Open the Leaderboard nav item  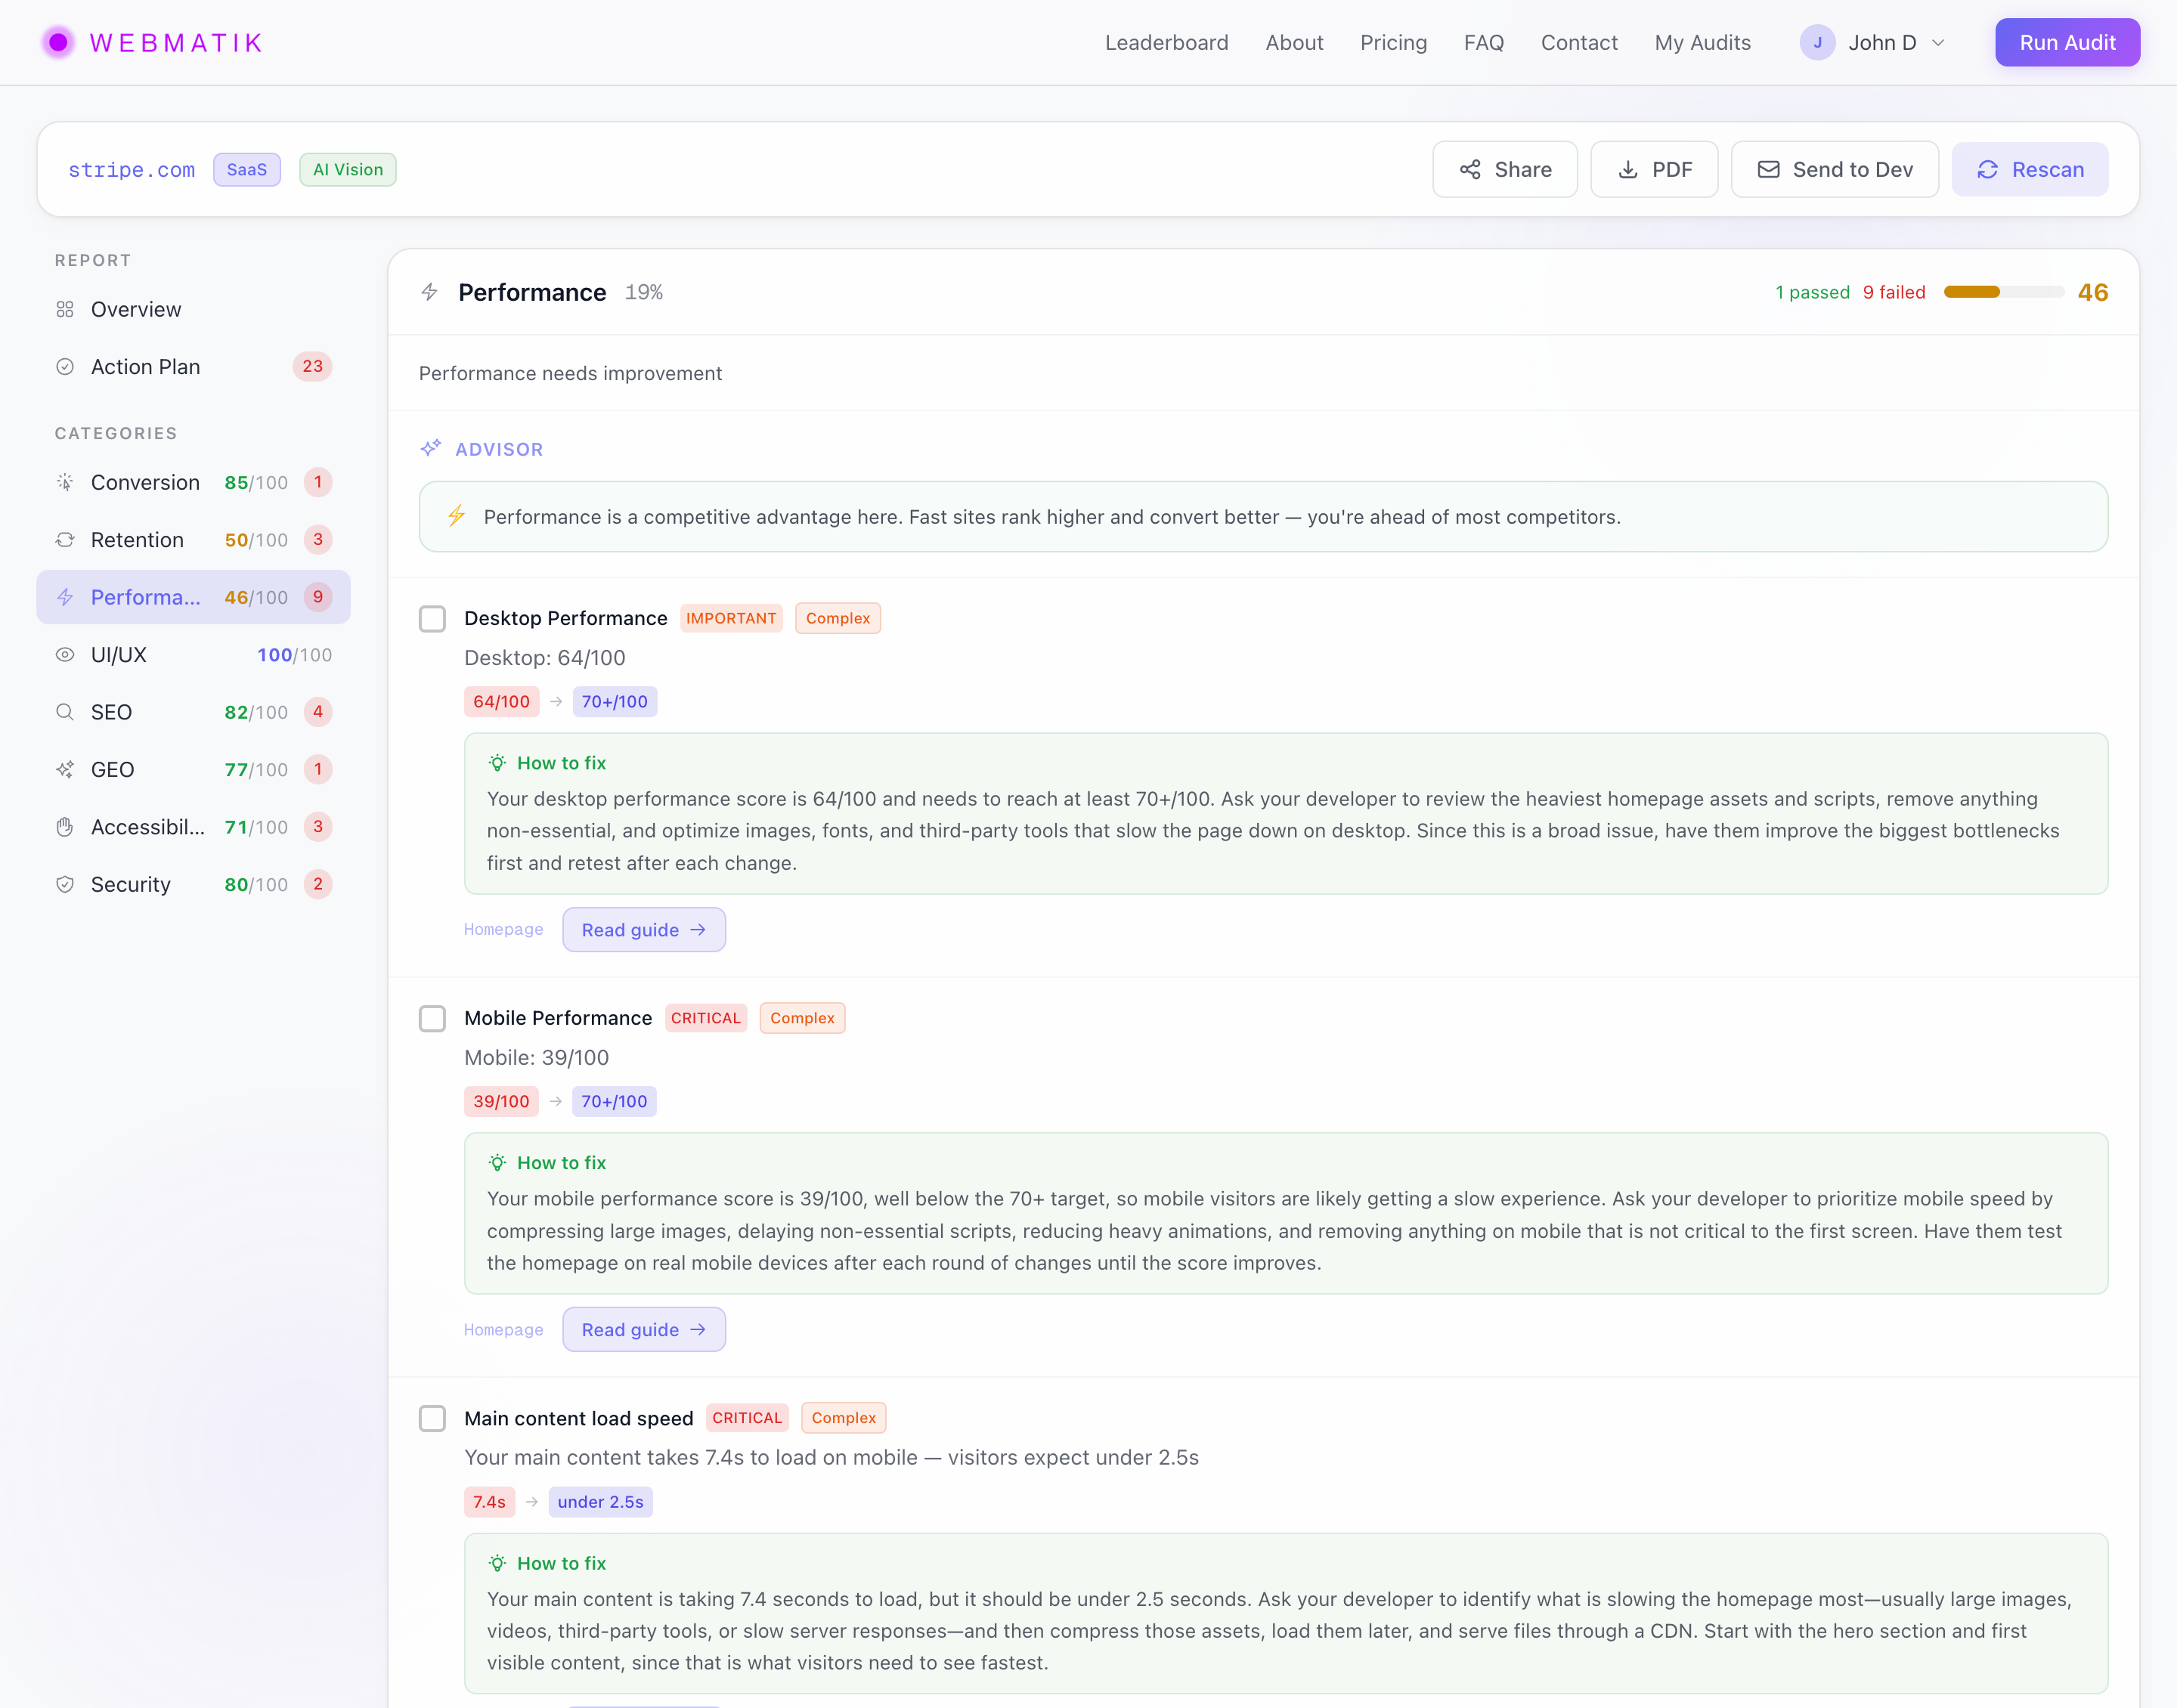pyautogui.click(x=1166, y=43)
